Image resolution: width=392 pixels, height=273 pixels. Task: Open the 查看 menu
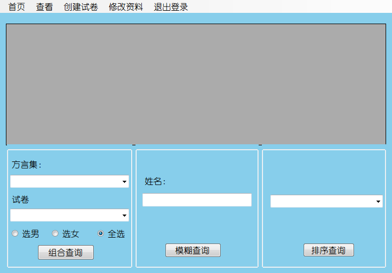click(x=44, y=7)
